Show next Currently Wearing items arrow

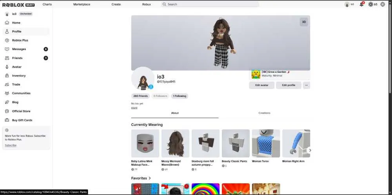(x=310, y=150)
